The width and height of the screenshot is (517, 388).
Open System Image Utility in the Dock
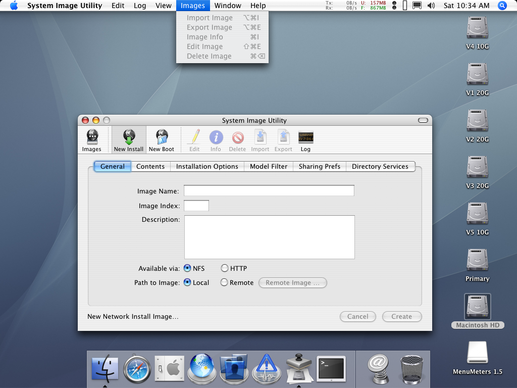pos(299,368)
